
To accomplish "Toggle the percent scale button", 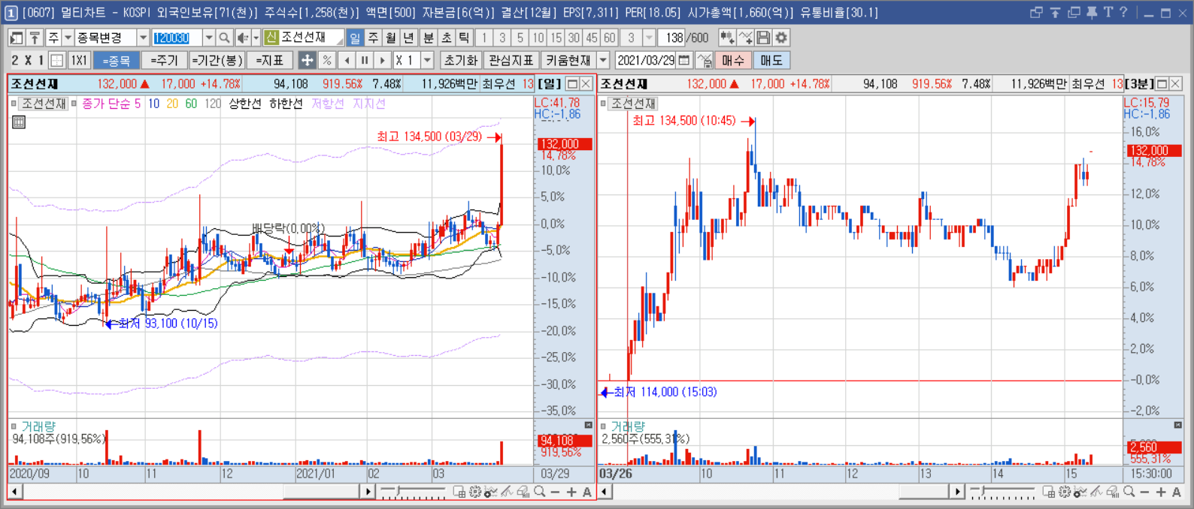I will 326,60.
